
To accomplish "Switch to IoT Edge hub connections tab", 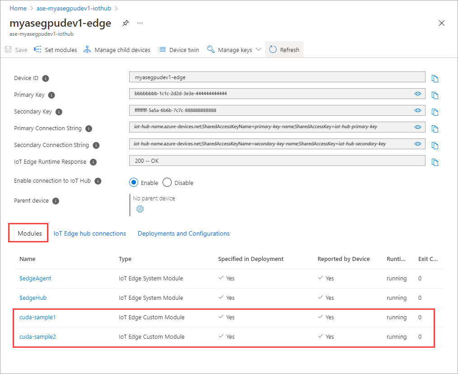I will [x=90, y=233].
